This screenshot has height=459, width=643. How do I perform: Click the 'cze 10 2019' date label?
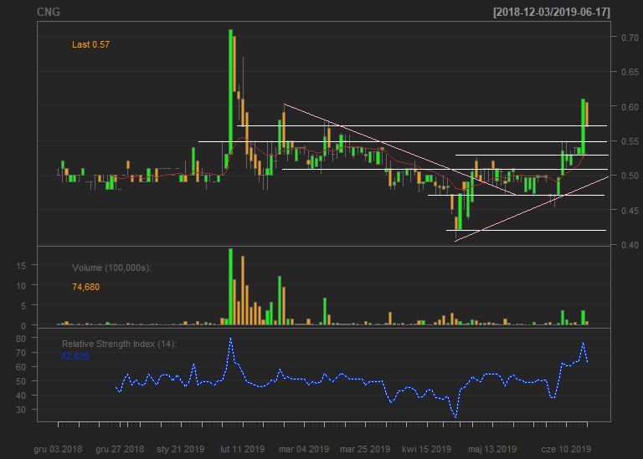[x=566, y=449]
